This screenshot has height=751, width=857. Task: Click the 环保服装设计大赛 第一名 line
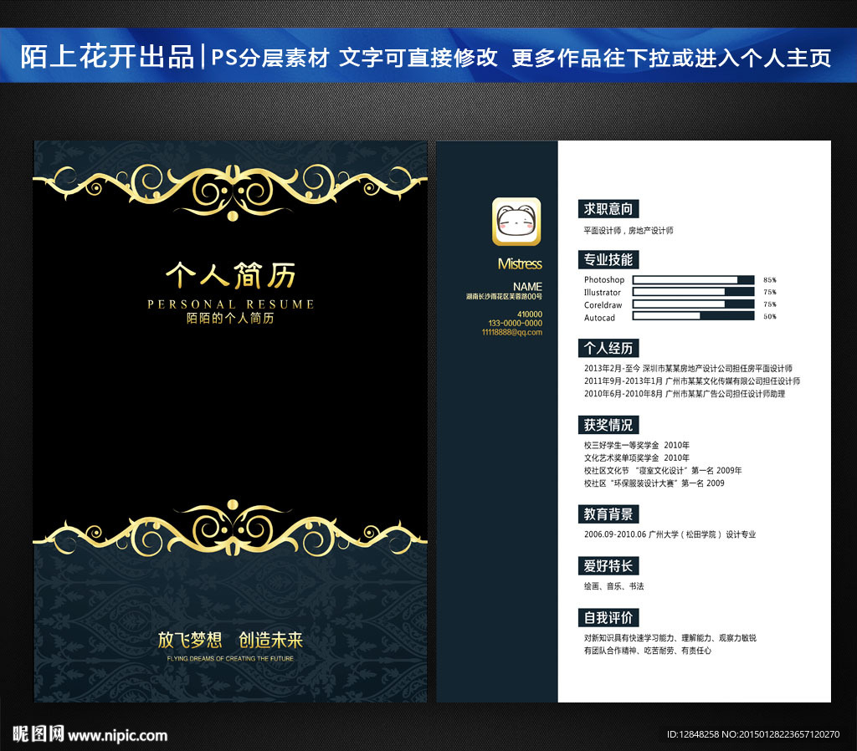pyautogui.click(x=654, y=483)
